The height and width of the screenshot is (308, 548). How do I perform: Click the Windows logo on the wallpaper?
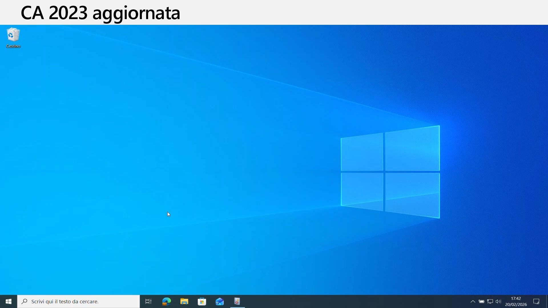click(x=390, y=172)
